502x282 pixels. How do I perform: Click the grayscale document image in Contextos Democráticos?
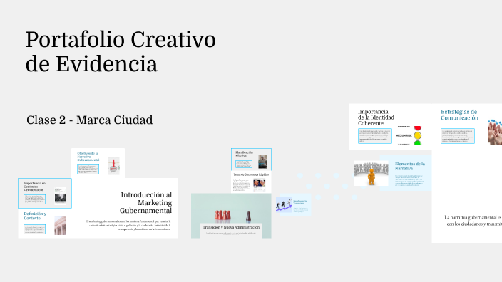[61, 195]
